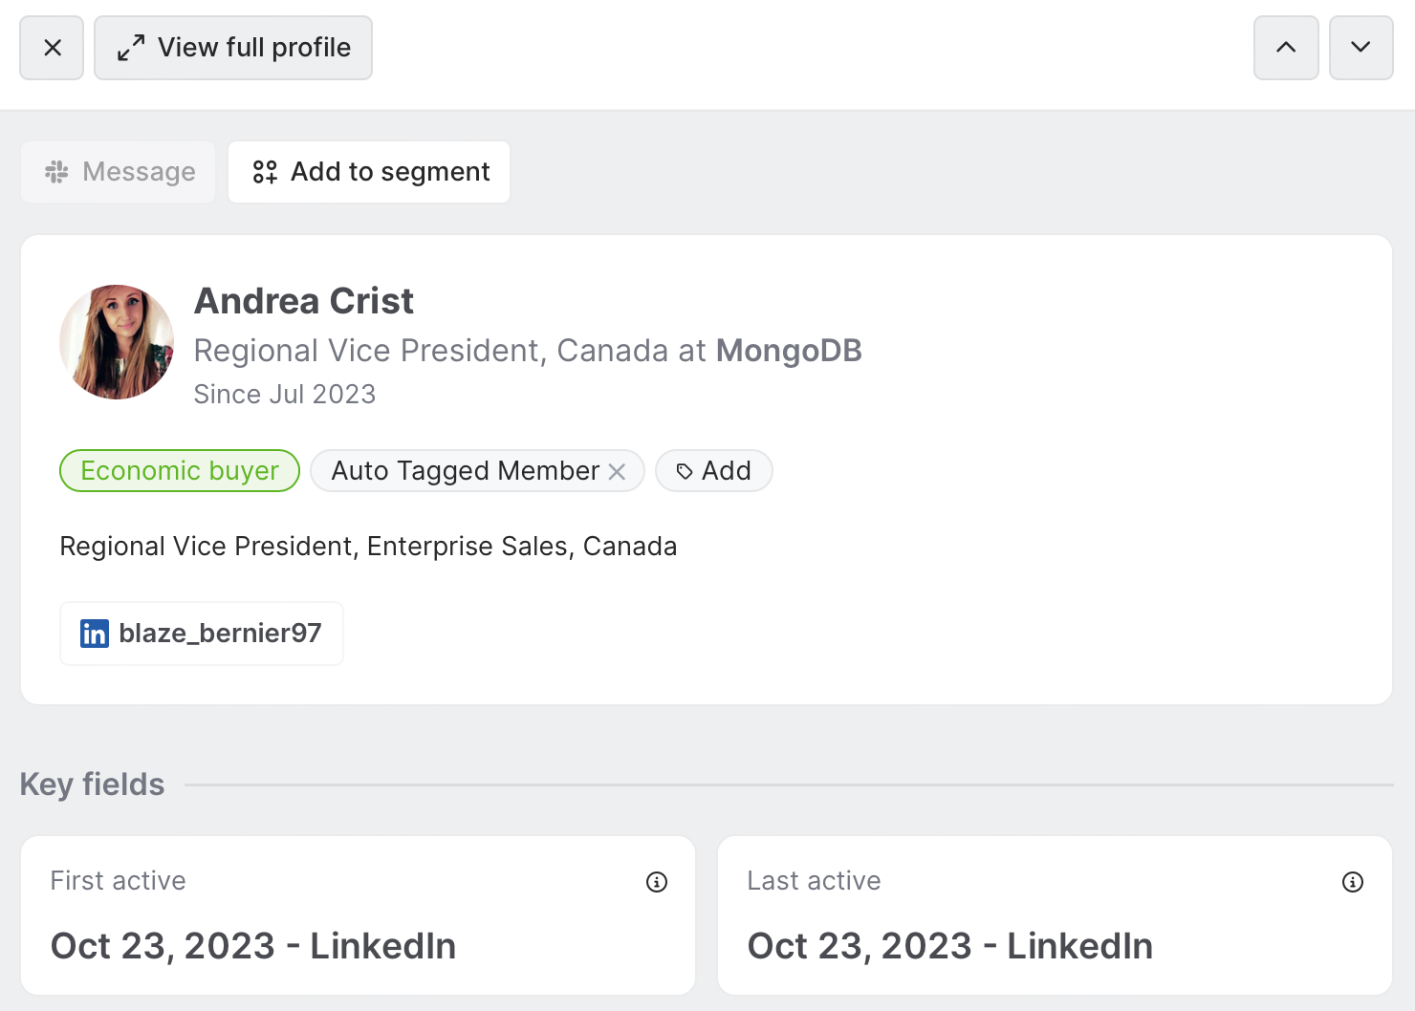Viewport: 1415px width, 1011px height.
Task: Go to next profile with down chevron
Action: [1361, 48]
